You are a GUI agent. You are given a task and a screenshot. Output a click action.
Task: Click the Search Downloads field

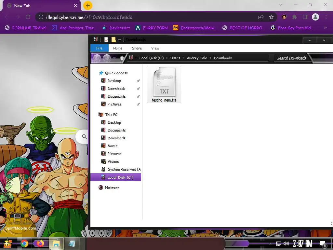point(291,58)
